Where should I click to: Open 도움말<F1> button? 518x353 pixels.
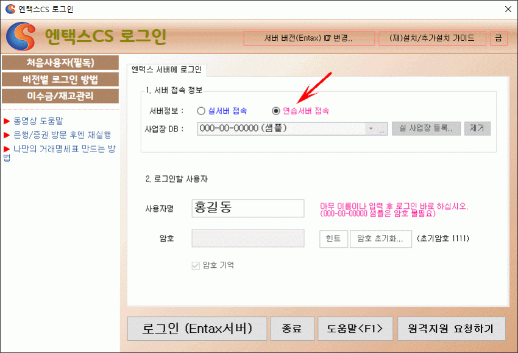355,329
